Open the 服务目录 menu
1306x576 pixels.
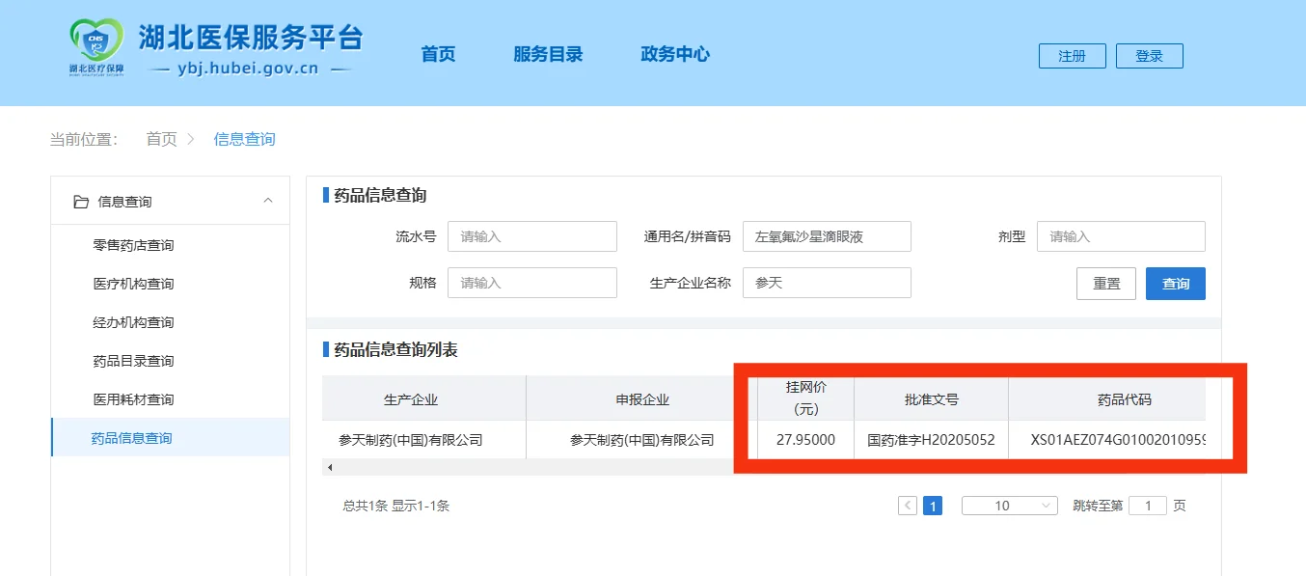pos(548,55)
